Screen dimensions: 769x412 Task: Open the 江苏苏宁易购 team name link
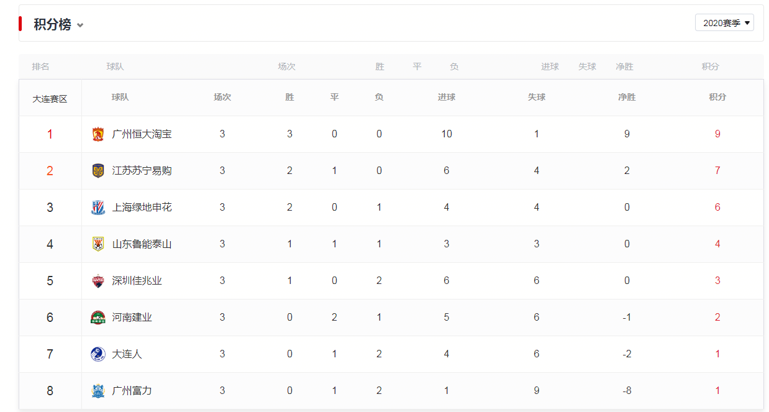coord(142,171)
